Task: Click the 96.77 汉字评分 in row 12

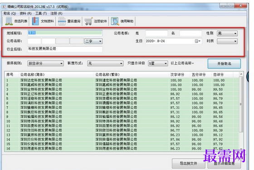Action: [175, 131]
